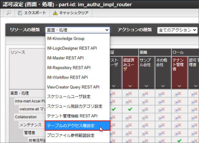Viewport: 199px width, 143px height.
Task: Click the キャッシュクリア warning triangle icon
Action: (55, 13)
